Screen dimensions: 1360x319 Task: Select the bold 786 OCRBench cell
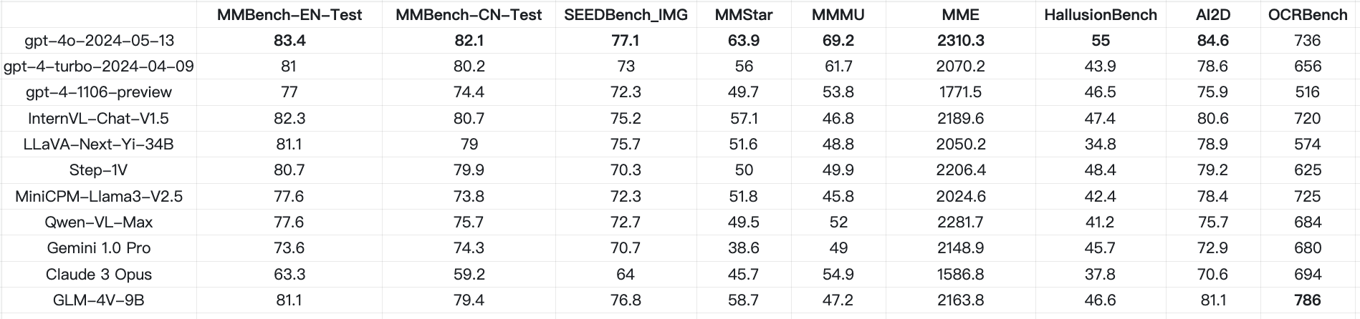(x=1307, y=300)
